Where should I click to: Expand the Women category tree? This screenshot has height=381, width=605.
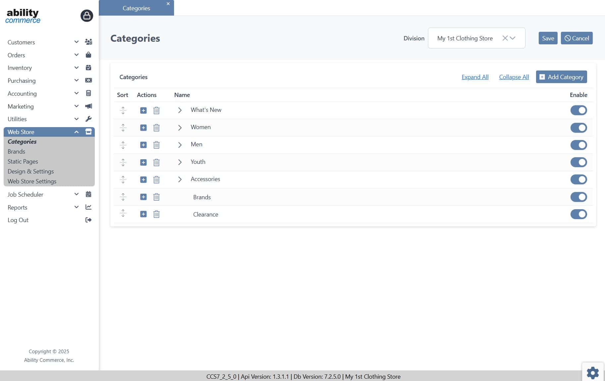point(180,127)
